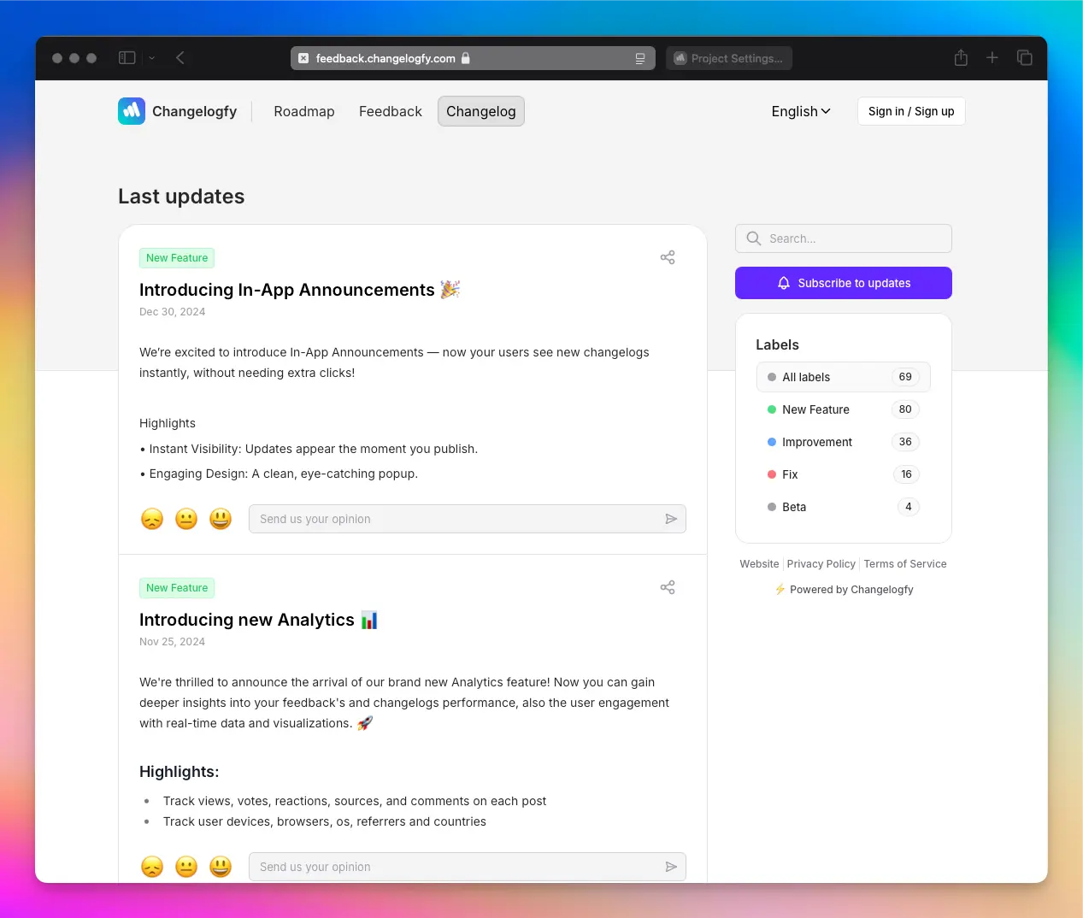The width and height of the screenshot is (1083, 918).
Task: Click the Search field
Action: 844,238
